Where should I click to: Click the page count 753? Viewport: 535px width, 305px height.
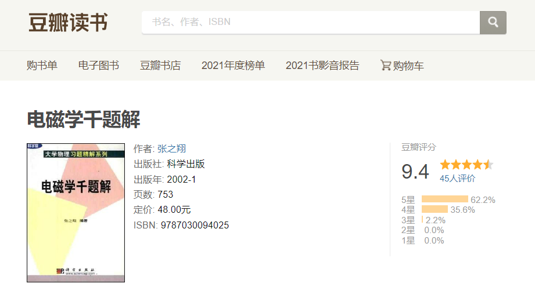pos(166,194)
